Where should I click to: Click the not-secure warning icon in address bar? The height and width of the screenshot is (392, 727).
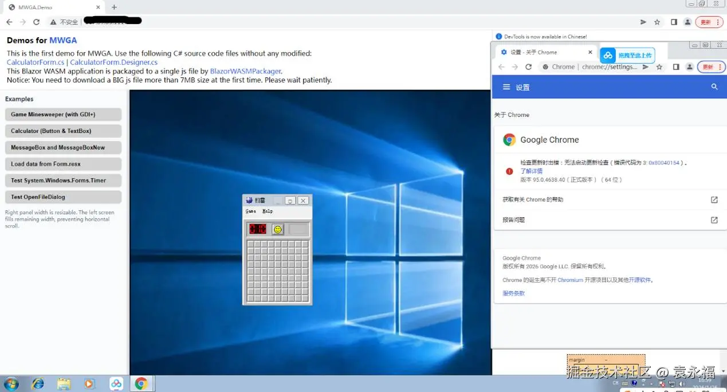(x=53, y=22)
